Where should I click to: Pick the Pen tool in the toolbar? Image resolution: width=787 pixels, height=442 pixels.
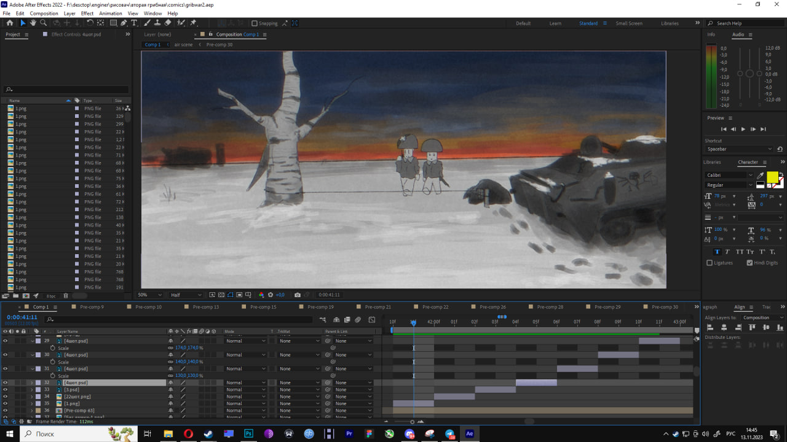click(124, 23)
